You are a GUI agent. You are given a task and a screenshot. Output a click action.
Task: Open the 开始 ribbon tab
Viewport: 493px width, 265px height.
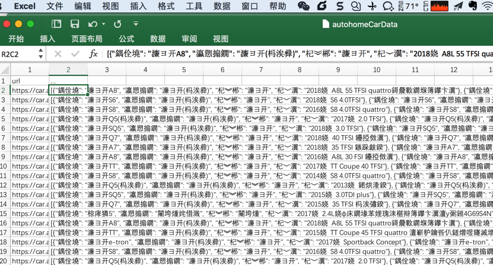(x=16, y=39)
